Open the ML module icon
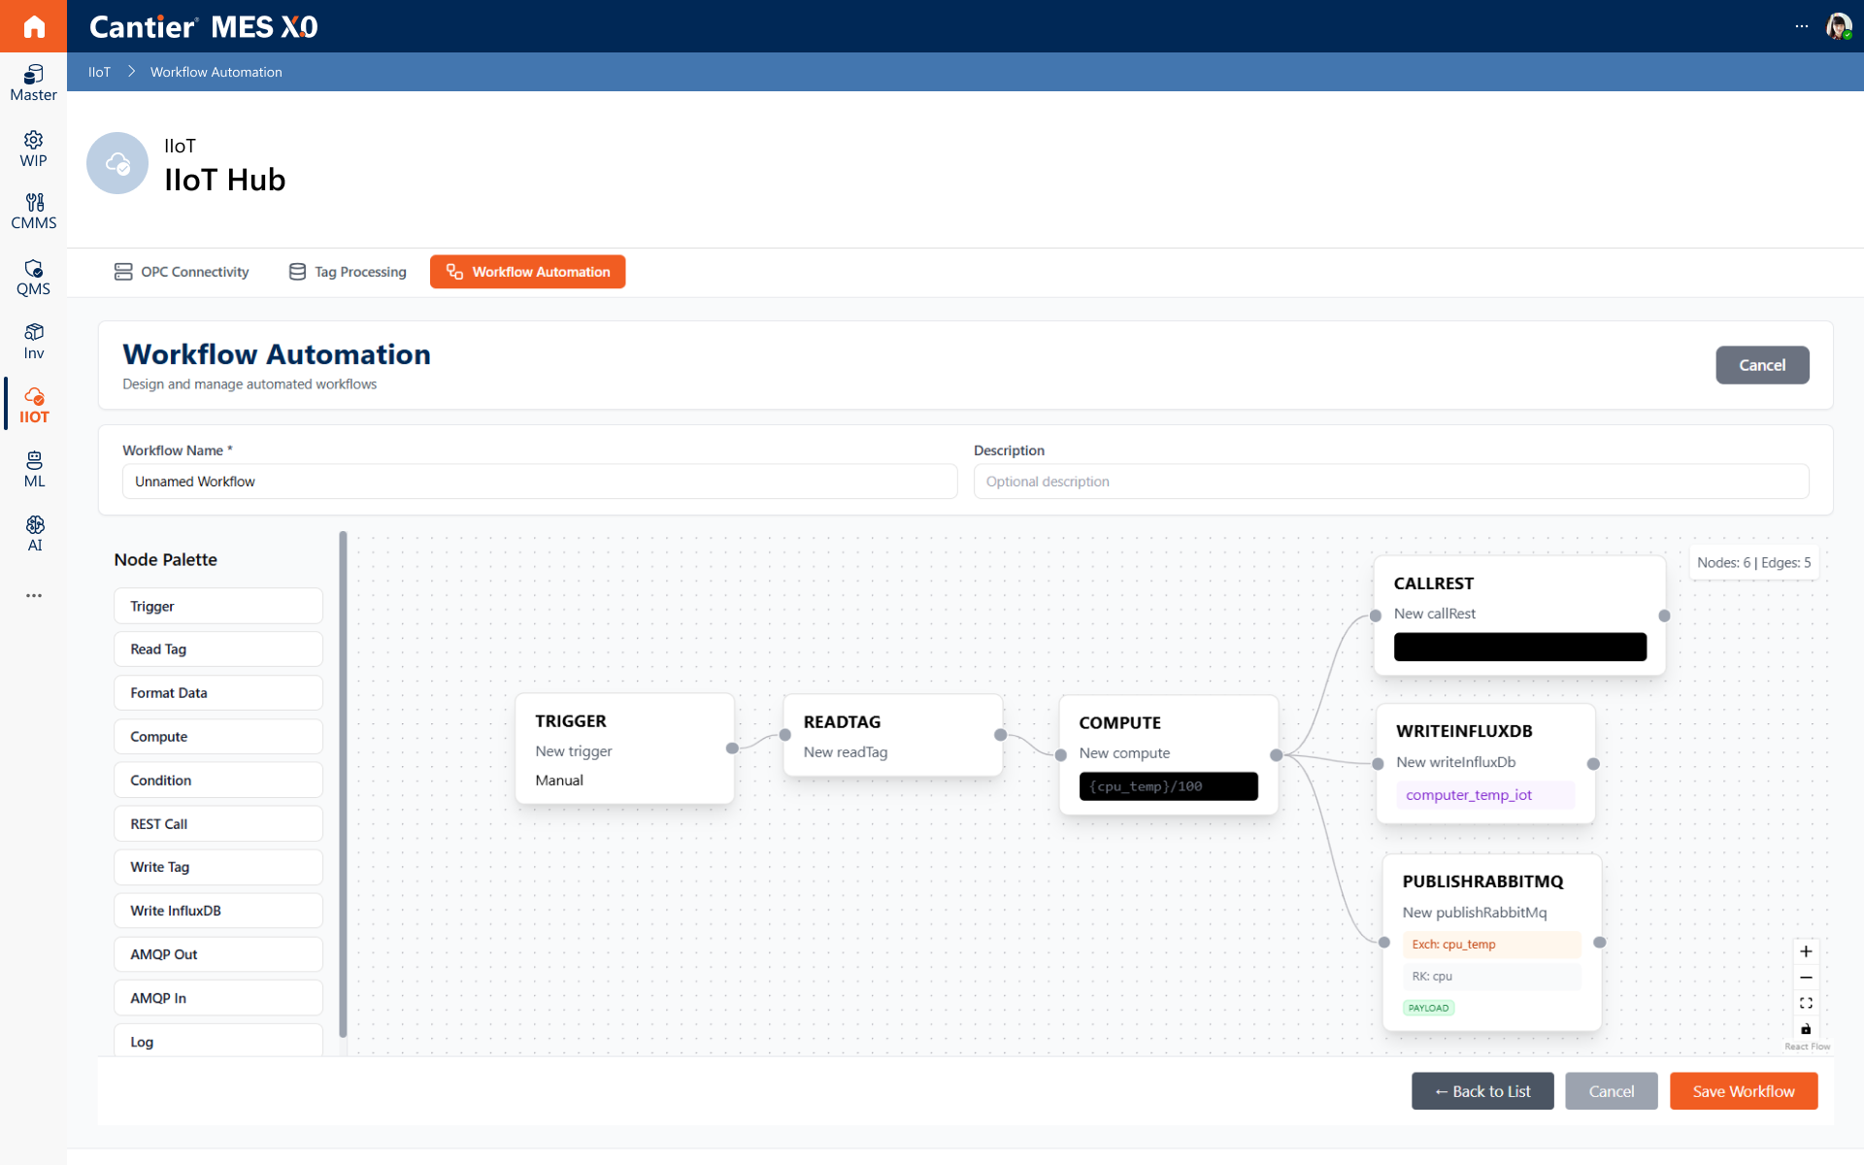1864x1165 pixels. (33, 470)
